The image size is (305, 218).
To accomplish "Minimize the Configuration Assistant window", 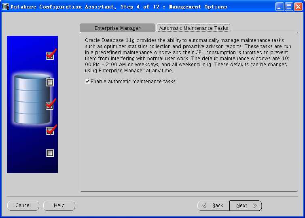I will click(x=280, y=7).
